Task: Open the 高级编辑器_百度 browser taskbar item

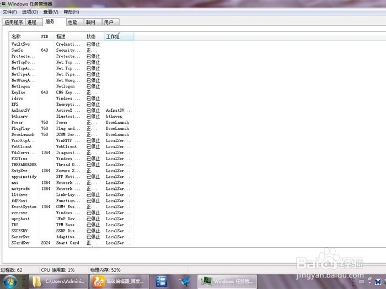Action: [120, 281]
